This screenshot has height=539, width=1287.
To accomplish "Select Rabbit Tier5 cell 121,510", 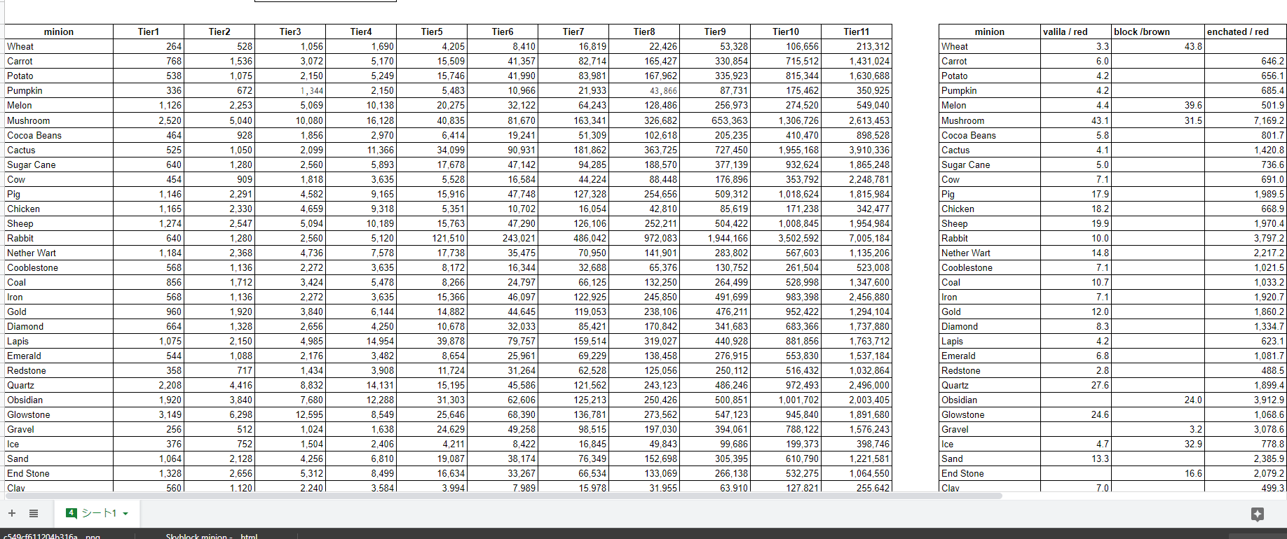I will point(432,238).
